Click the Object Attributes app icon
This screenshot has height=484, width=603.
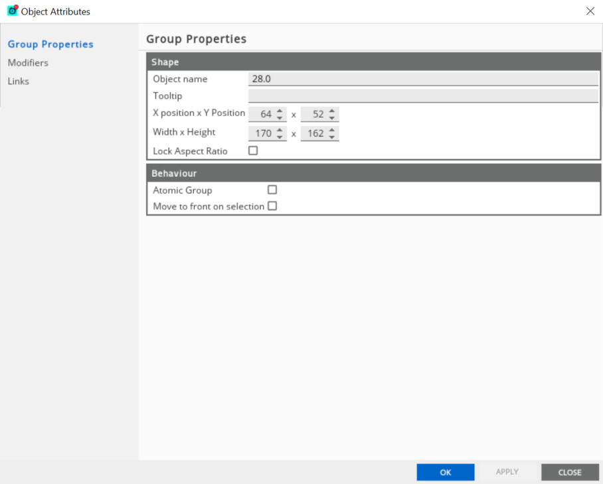coord(12,11)
